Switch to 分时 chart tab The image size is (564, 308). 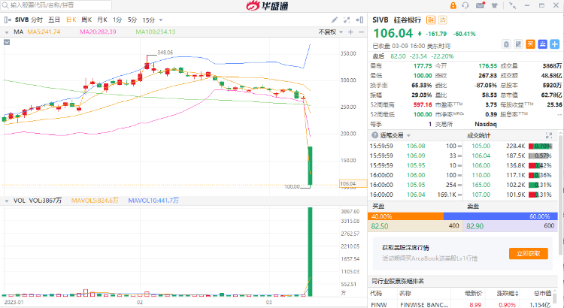pos(37,20)
